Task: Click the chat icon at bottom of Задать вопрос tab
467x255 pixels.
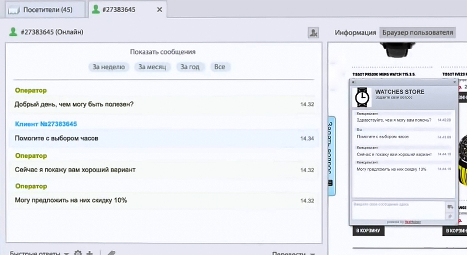Action: click(330, 183)
